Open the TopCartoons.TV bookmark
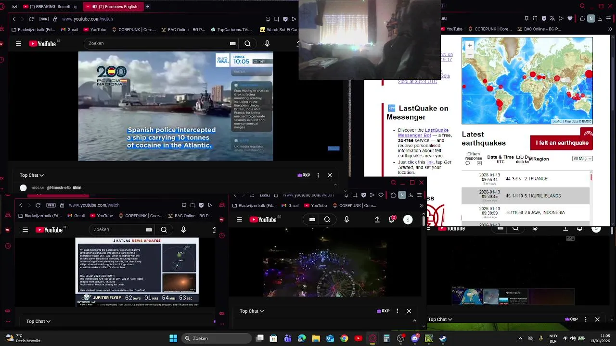616x346 pixels. pyautogui.click(x=231, y=29)
